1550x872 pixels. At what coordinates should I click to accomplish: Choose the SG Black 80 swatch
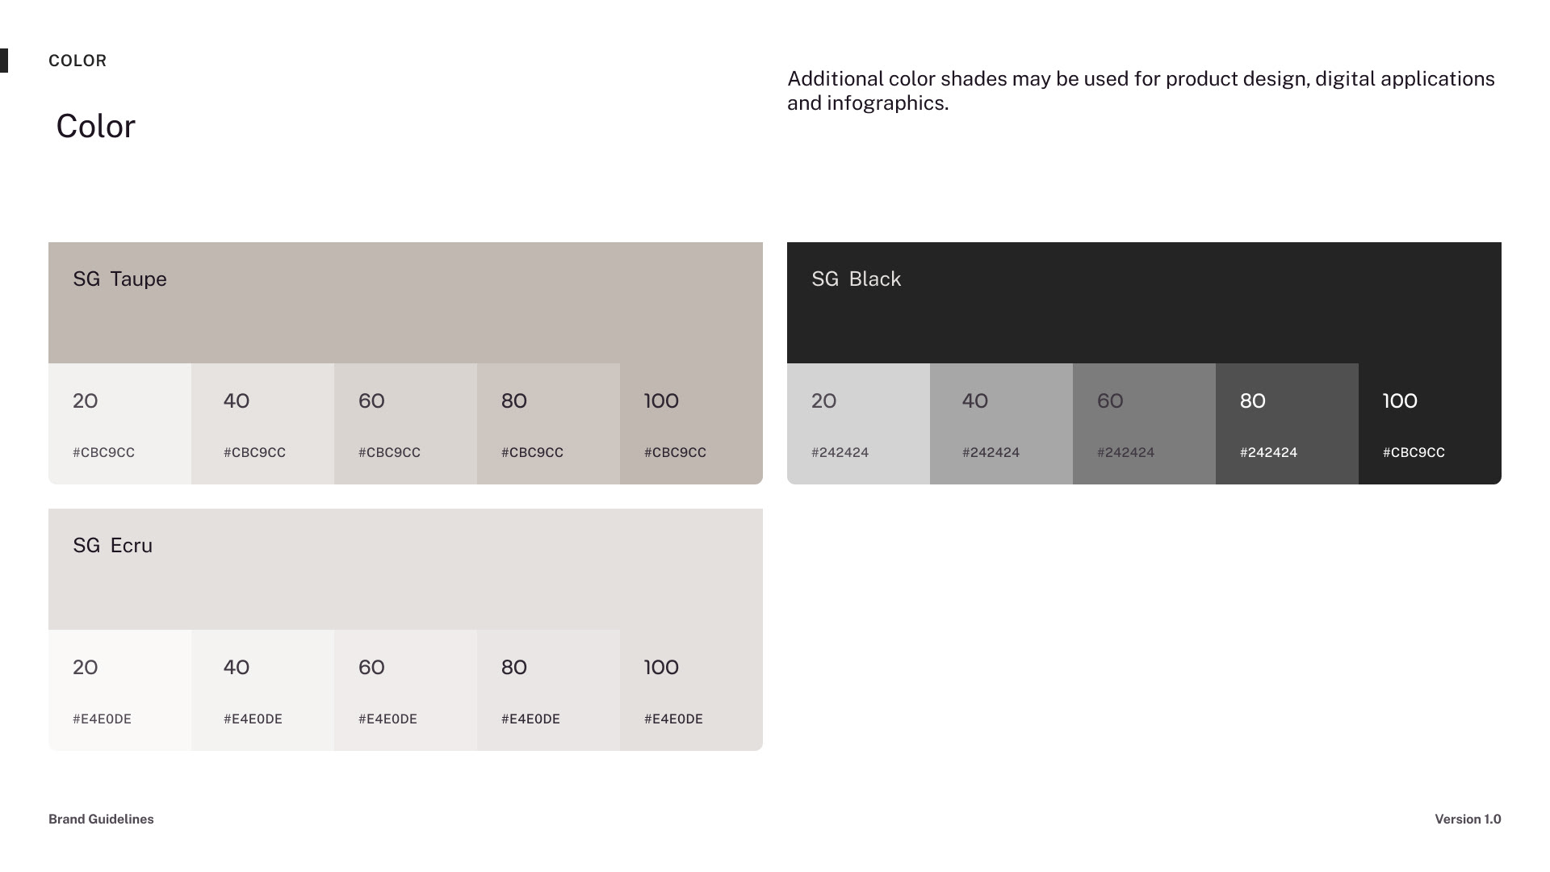[x=1287, y=424]
